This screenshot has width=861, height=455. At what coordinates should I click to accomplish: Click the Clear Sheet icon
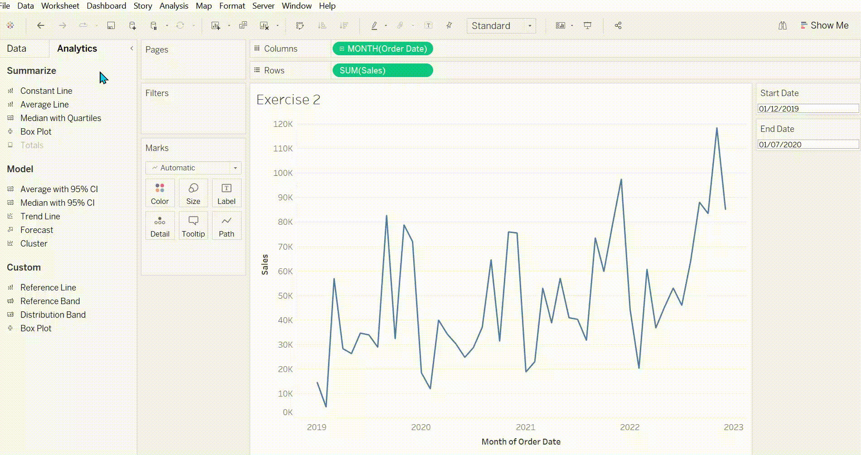264,25
